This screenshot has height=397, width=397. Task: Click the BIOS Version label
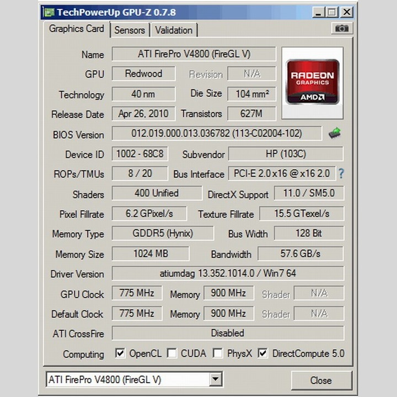pos(78,135)
